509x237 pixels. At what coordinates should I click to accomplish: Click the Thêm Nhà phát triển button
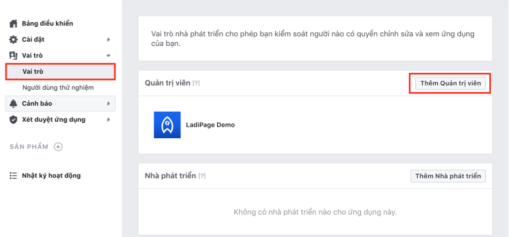[x=448, y=176]
